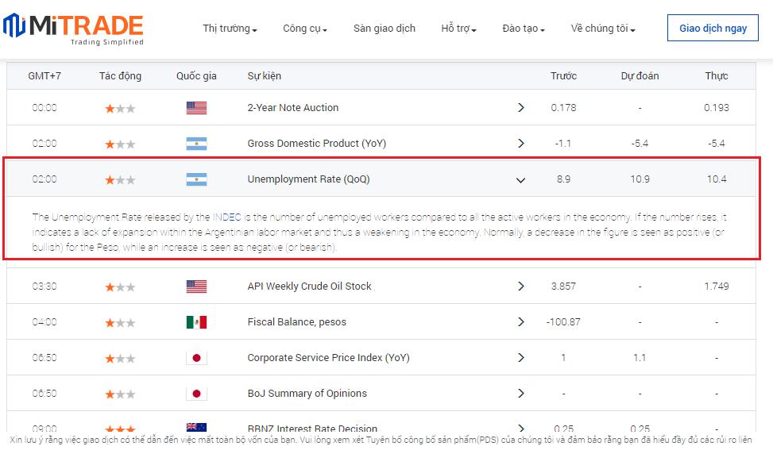Image resolution: width=773 pixels, height=450 pixels.
Task: Go to Sàn giao dịch page
Action: click(385, 29)
